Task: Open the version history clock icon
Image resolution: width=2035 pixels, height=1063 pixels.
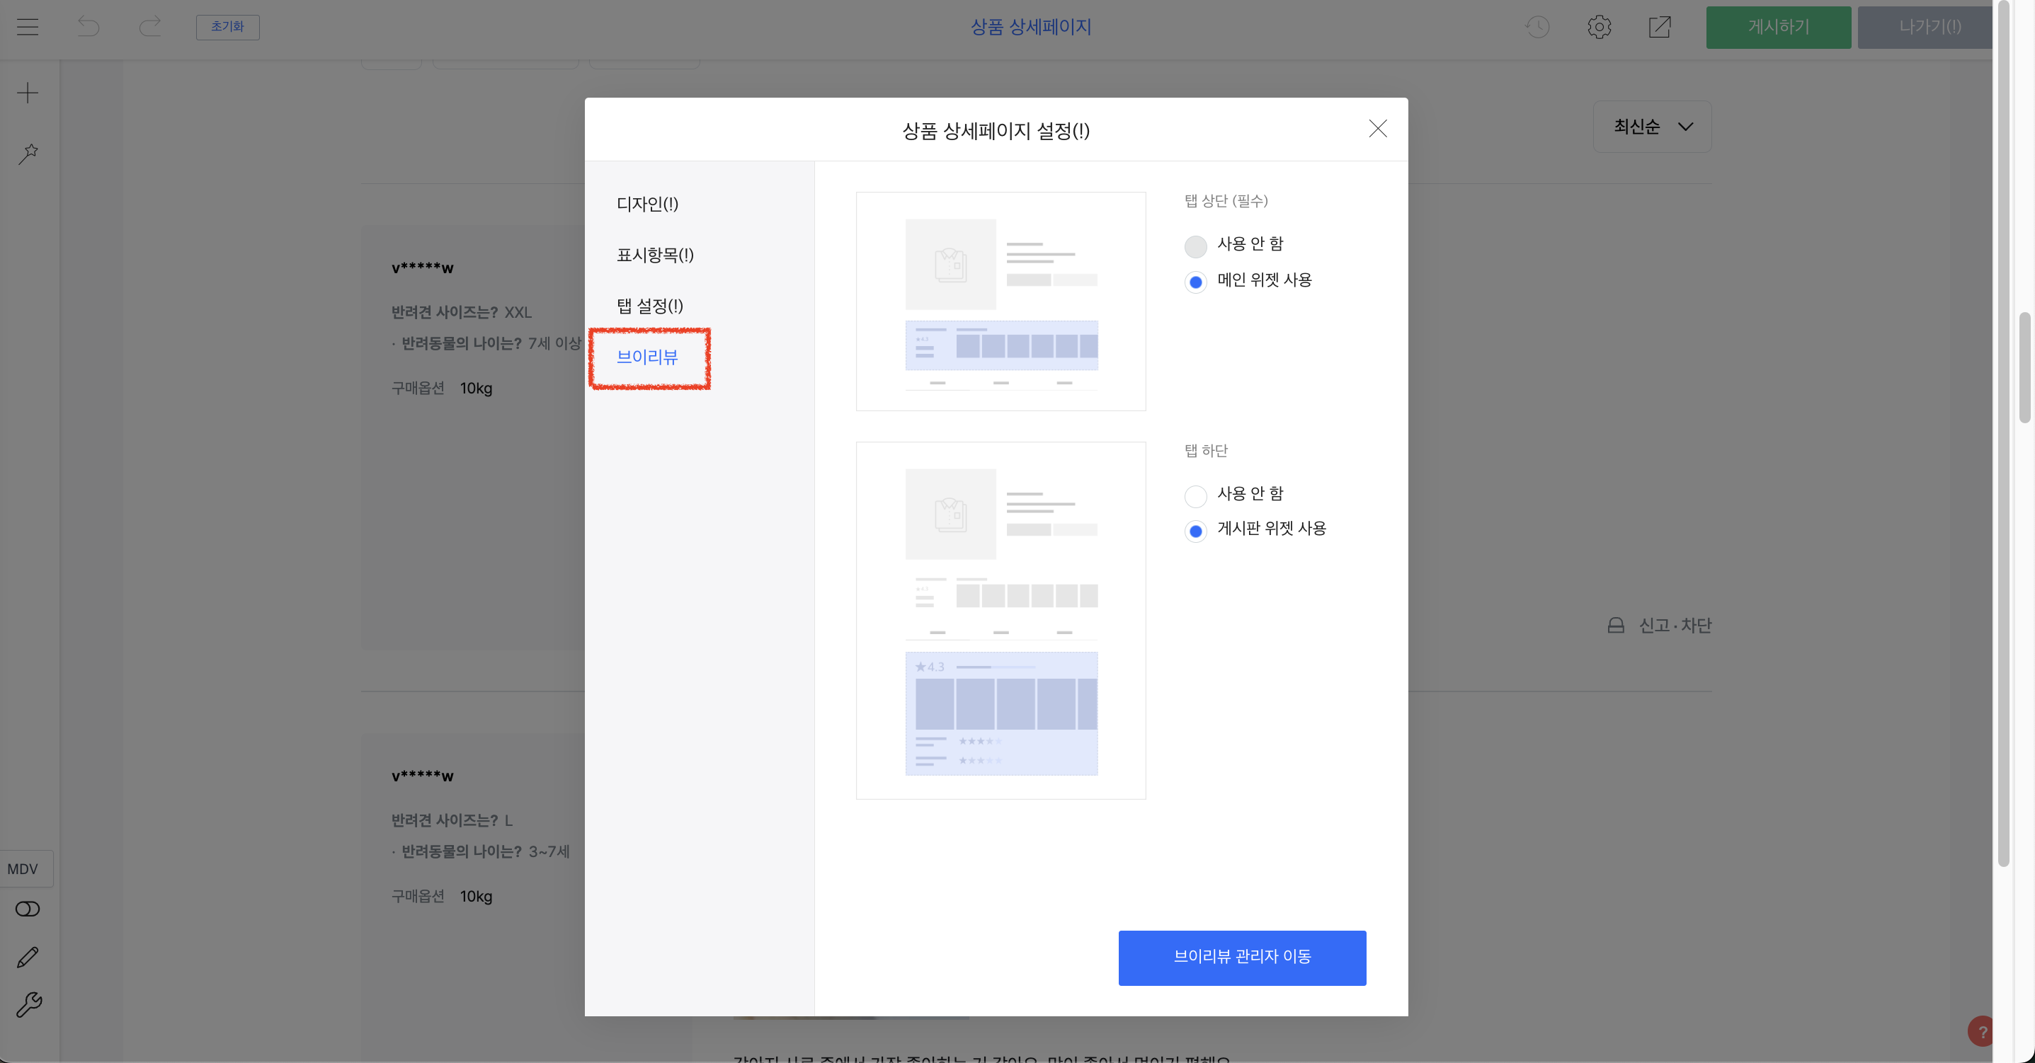Action: [x=1537, y=27]
